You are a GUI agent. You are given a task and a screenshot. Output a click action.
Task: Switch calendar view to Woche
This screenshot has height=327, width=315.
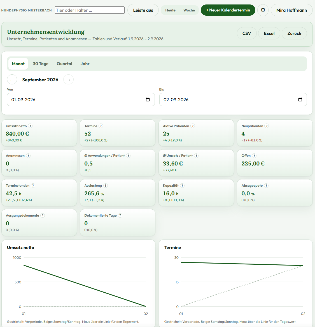(189, 10)
